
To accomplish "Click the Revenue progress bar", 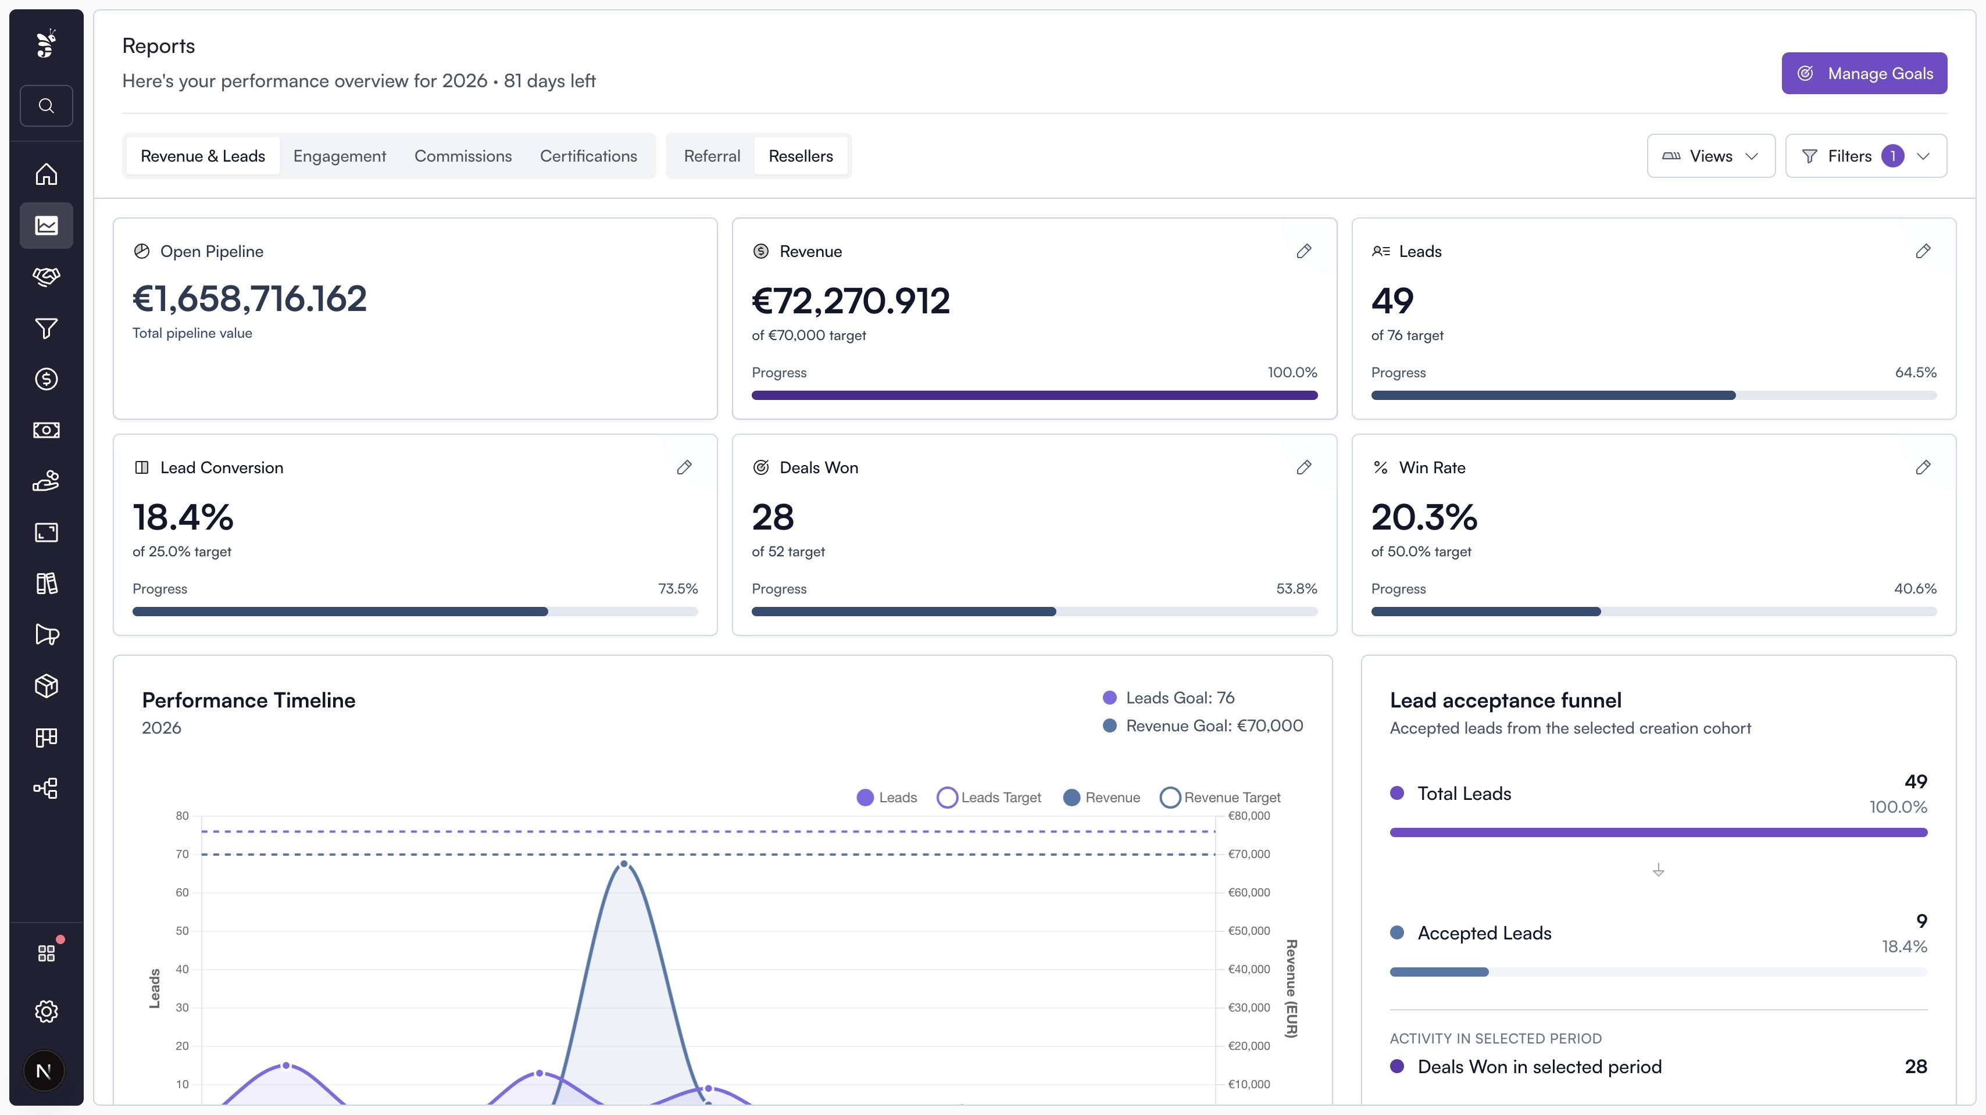I will pyautogui.click(x=1035, y=395).
